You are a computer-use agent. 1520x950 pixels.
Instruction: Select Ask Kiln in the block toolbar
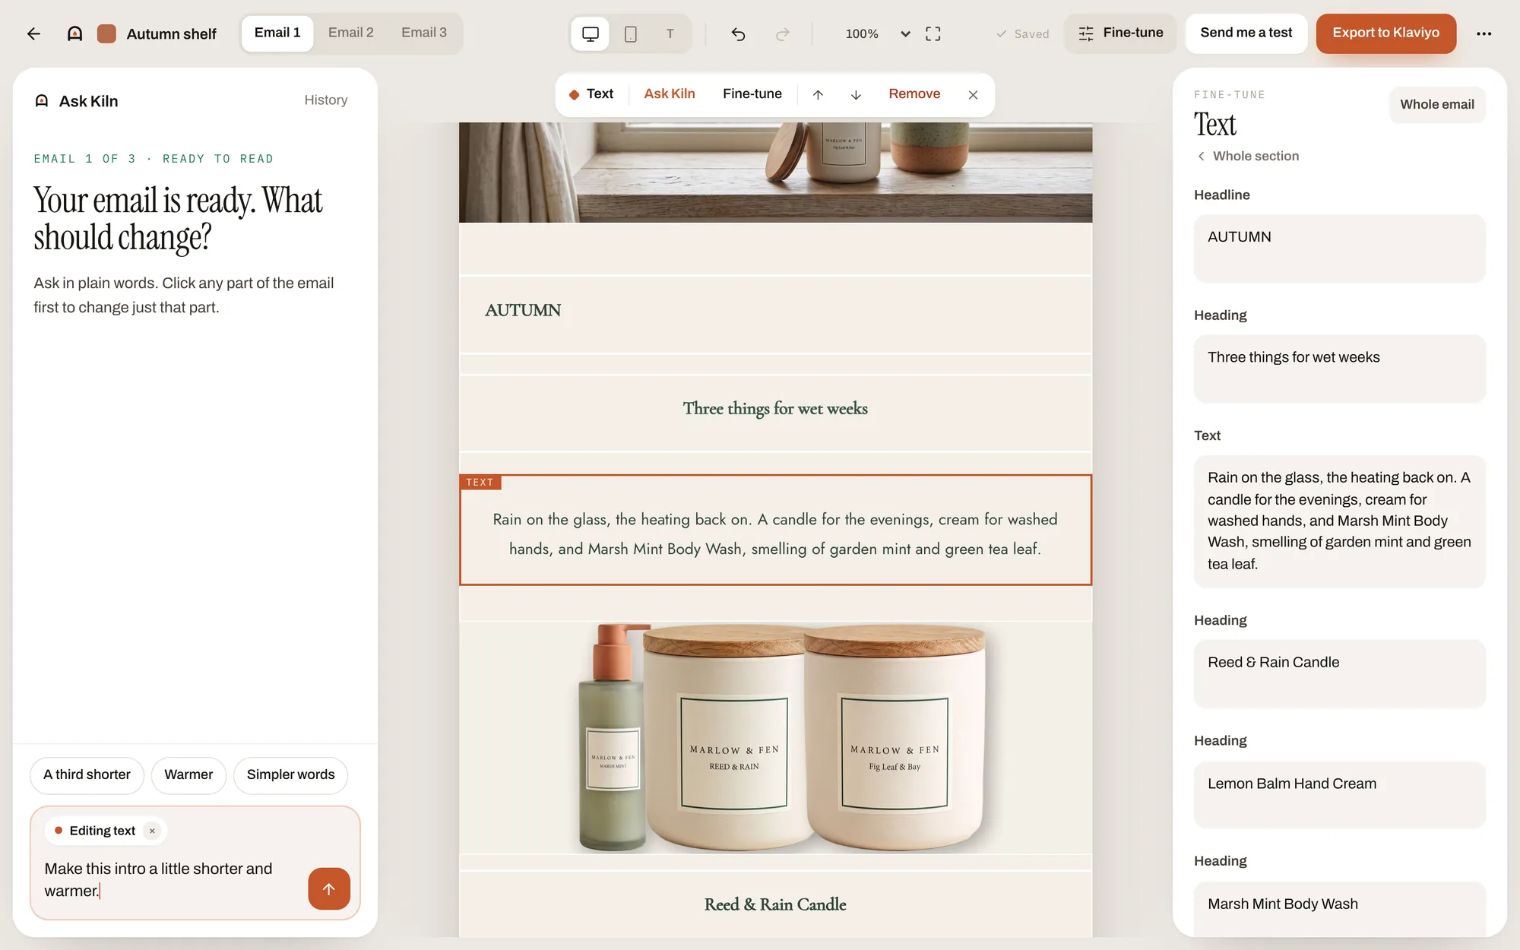pos(670,93)
